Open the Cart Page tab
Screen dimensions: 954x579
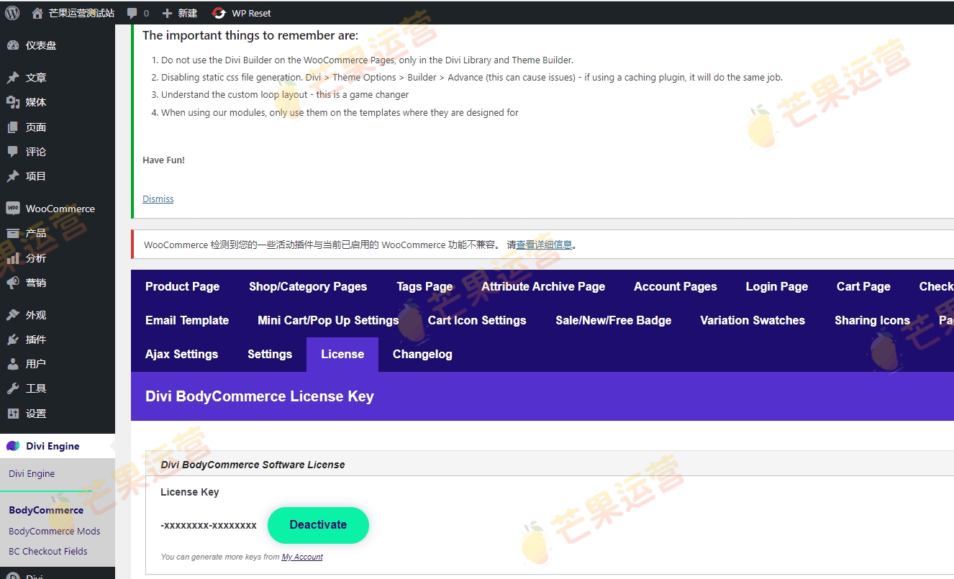pos(863,286)
